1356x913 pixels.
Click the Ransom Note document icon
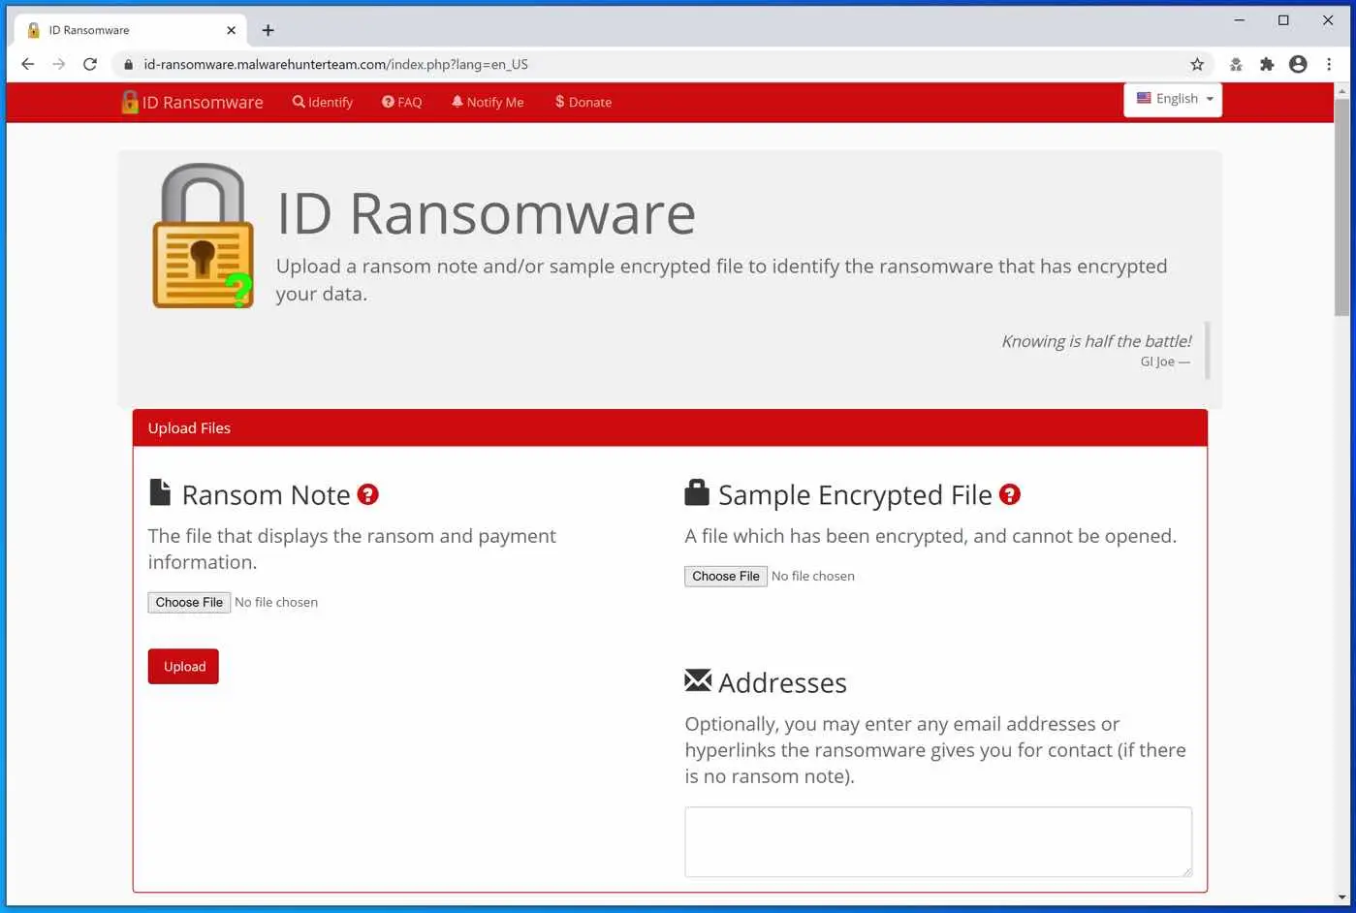(160, 492)
